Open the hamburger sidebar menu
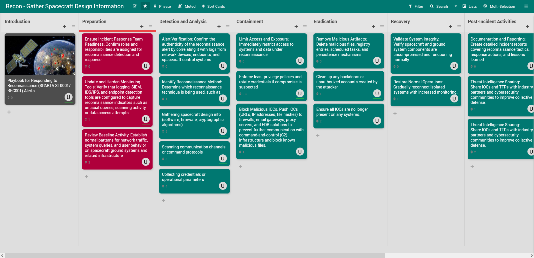This screenshot has height=258, width=534. [526, 6]
